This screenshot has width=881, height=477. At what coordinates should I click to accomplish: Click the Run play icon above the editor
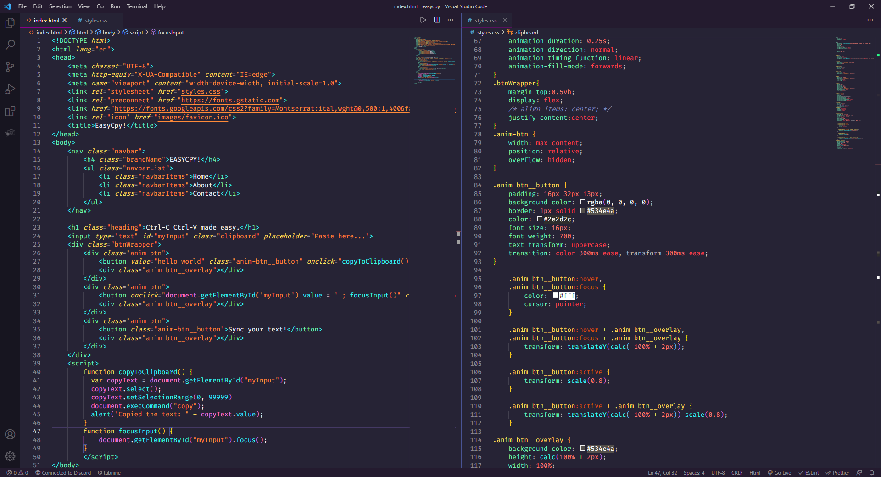(423, 20)
